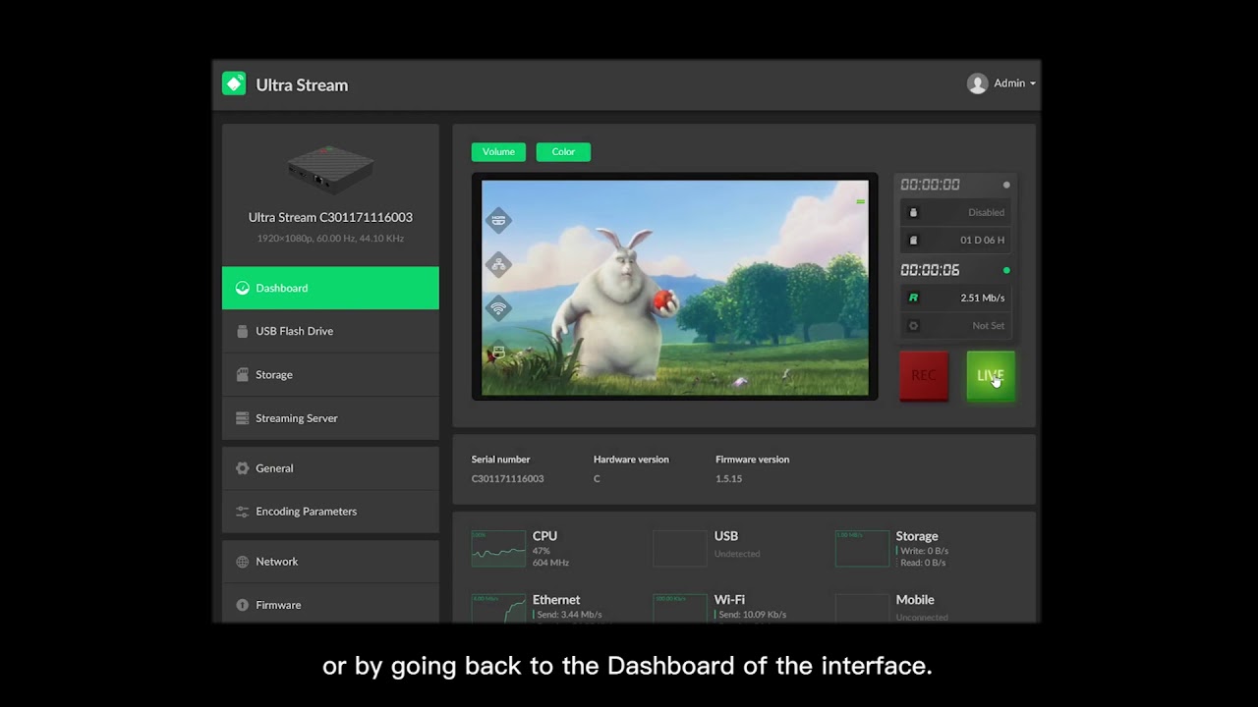The image size is (1258, 707).
Task: Click the USB status graph box
Action: [680, 549]
